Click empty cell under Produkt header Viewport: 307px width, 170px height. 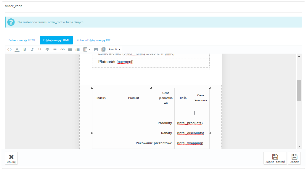pyautogui.click(x=134, y=113)
